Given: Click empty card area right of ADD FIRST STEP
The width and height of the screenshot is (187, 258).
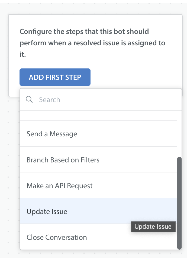Looking at the screenshot, I should pyautogui.click(x=136, y=77).
